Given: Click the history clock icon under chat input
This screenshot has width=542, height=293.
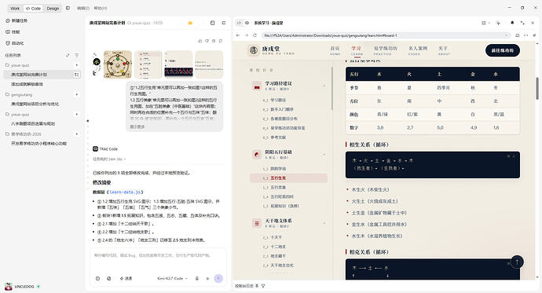Looking at the screenshot, I should tap(98, 278).
